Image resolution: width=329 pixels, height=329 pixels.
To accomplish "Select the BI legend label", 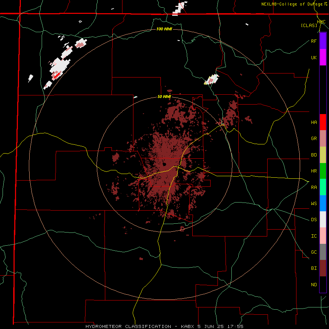I will (314, 268).
